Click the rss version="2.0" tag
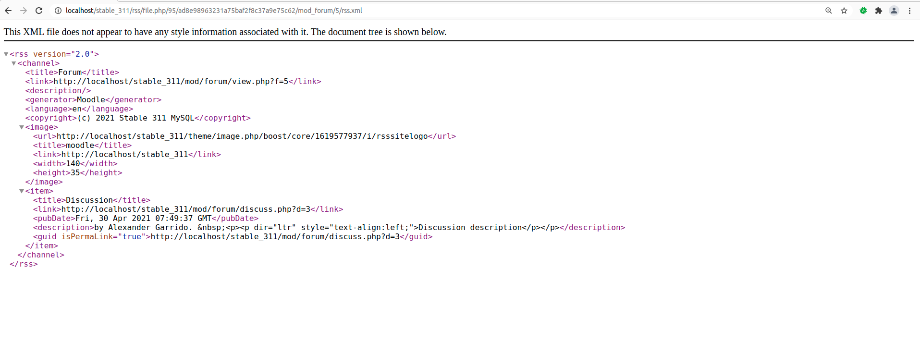The width and height of the screenshot is (920, 342). 54,54
